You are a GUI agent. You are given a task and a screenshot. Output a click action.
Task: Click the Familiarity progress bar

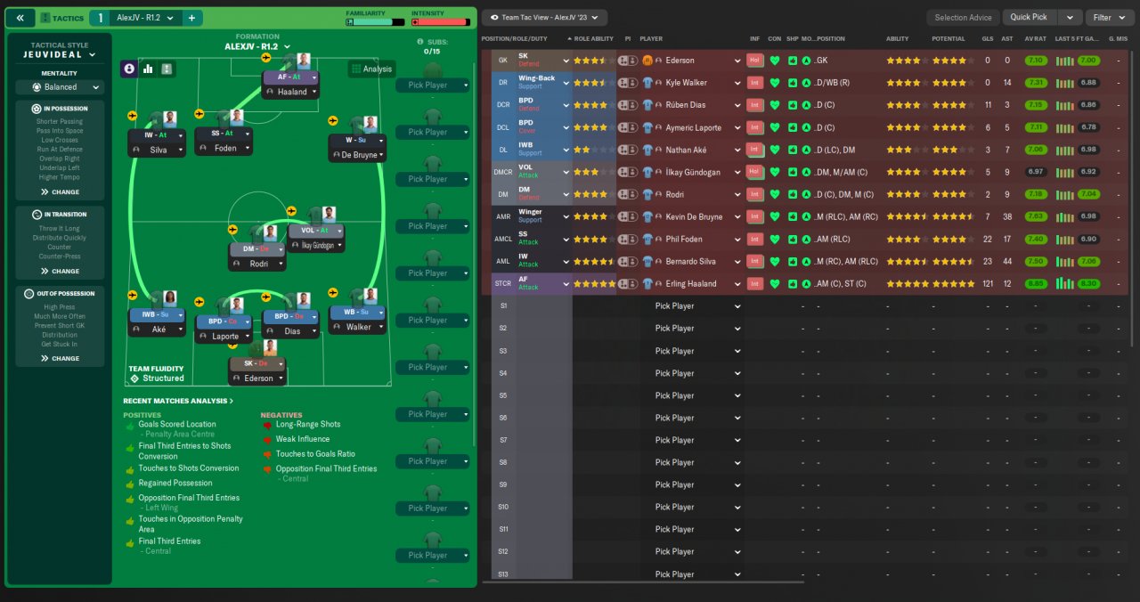pyautogui.click(x=375, y=21)
